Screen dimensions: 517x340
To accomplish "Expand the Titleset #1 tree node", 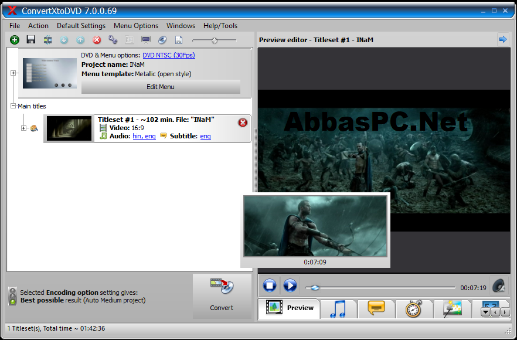I will pyautogui.click(x=23, y=128).
